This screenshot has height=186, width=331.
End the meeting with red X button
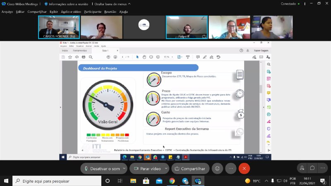(244, 169)
